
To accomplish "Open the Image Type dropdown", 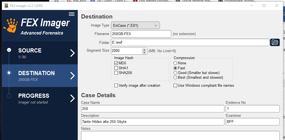I will pyautogui.click(x=135, y=25).
